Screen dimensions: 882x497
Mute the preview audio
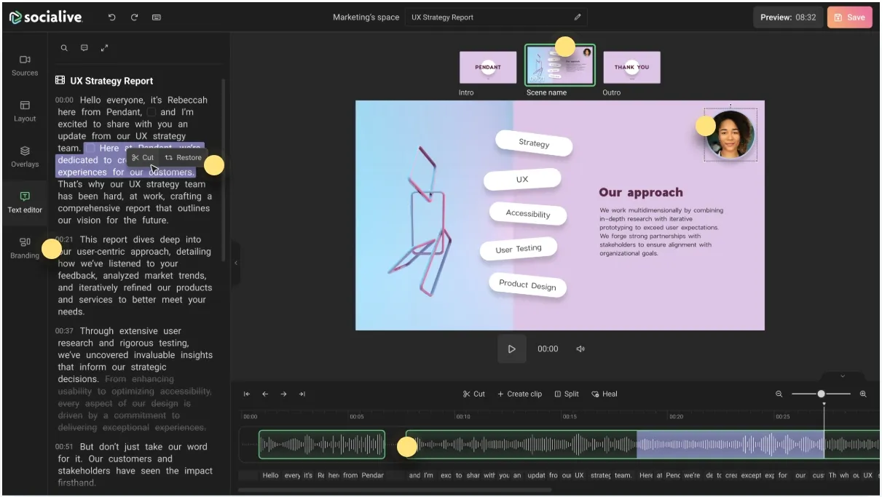pyautogui.click(x=580, y=349)
